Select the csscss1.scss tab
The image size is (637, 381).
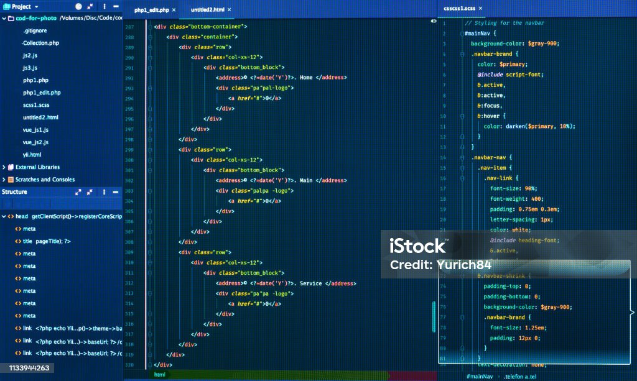click(x=460, y=8)
